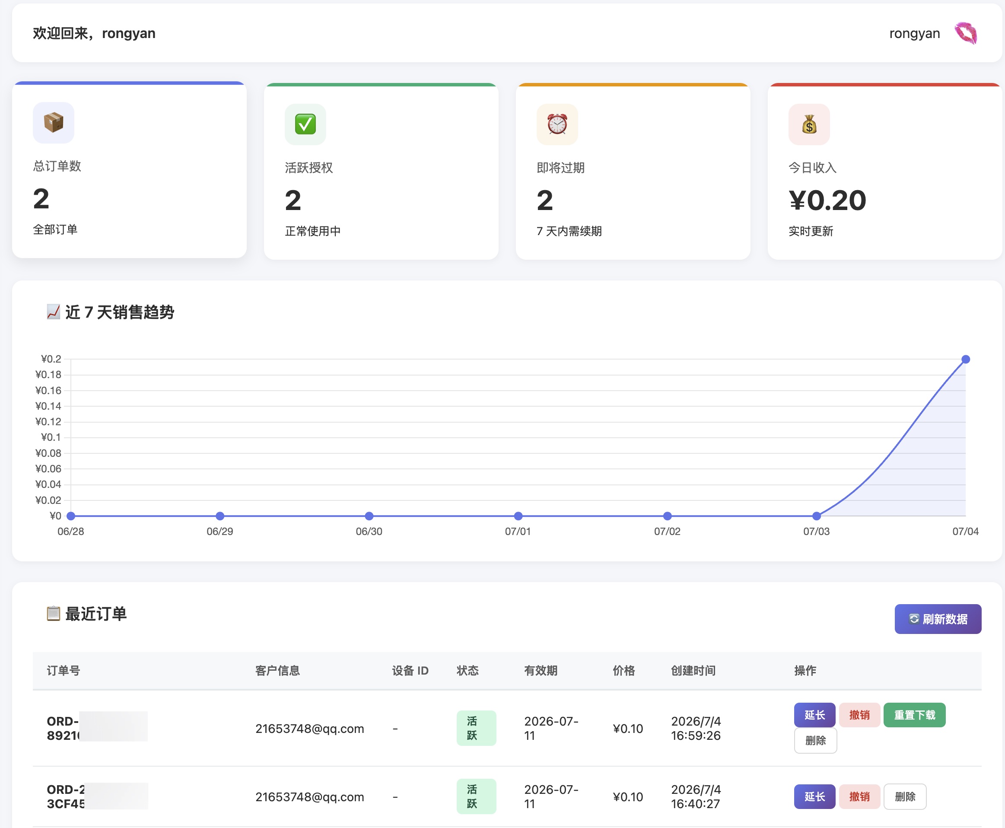Click 重置下载 for the ORD-8921 order

914,714
